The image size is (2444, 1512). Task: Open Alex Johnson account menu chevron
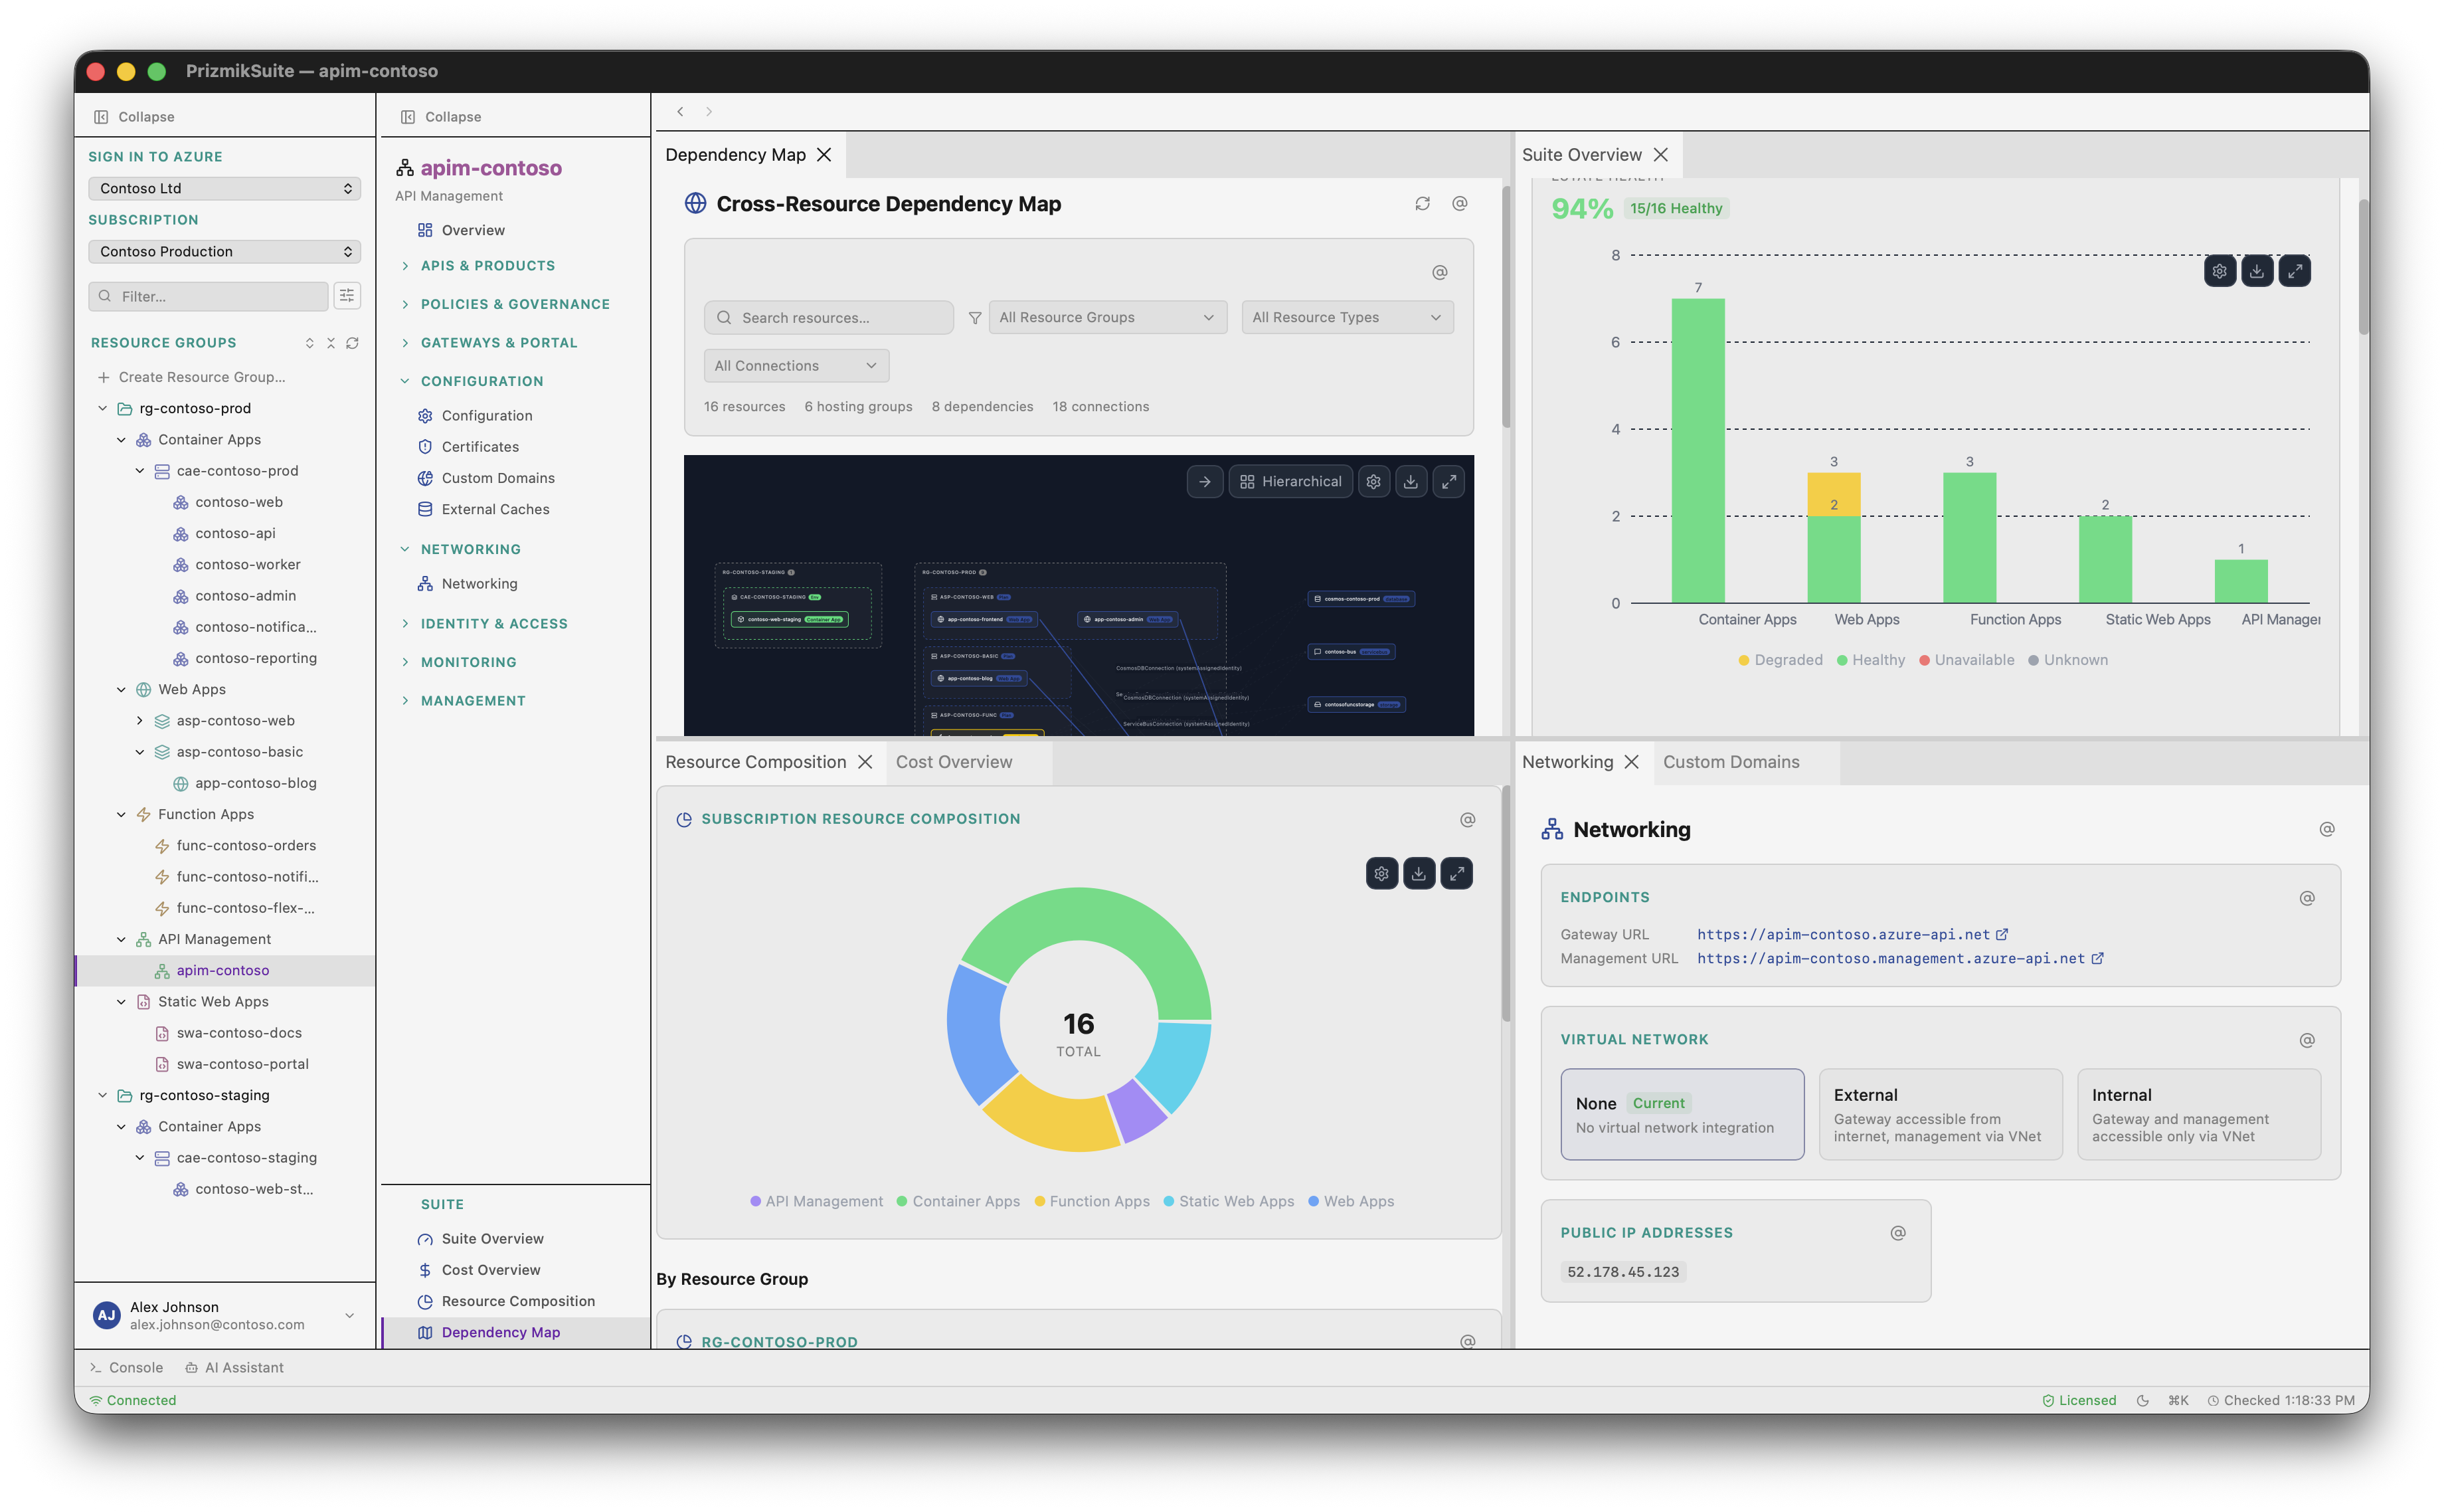point(349,1316)
